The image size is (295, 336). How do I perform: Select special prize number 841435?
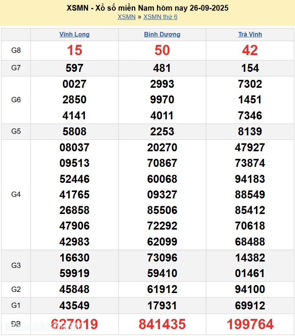tap(162, 324)
